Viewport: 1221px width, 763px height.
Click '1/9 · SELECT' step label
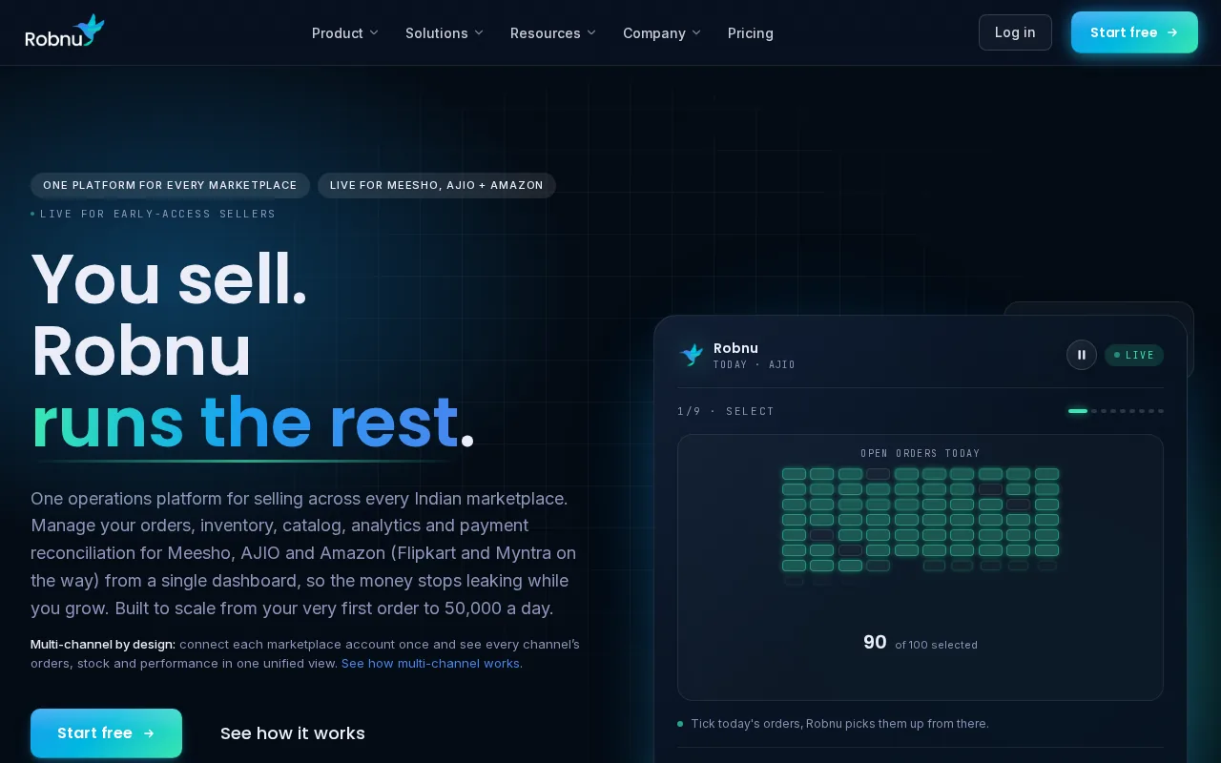[726, 411]
